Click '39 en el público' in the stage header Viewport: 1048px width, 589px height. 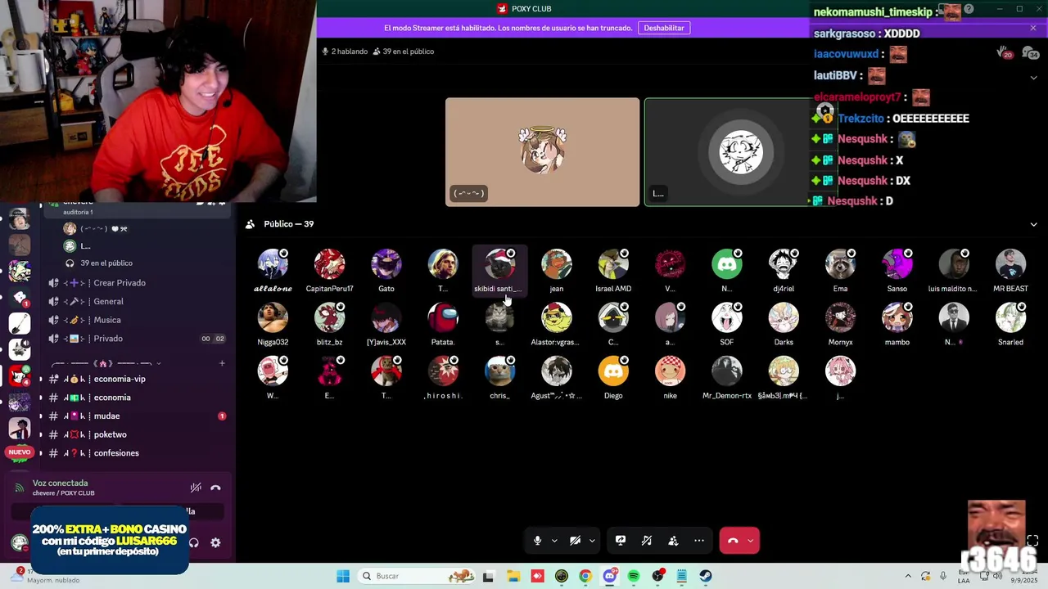click(x=403, y=52)
